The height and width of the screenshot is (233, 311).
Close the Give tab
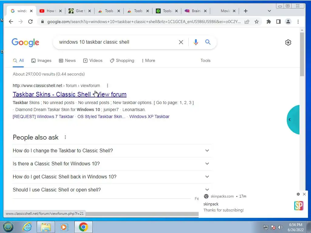click(90, 11)
